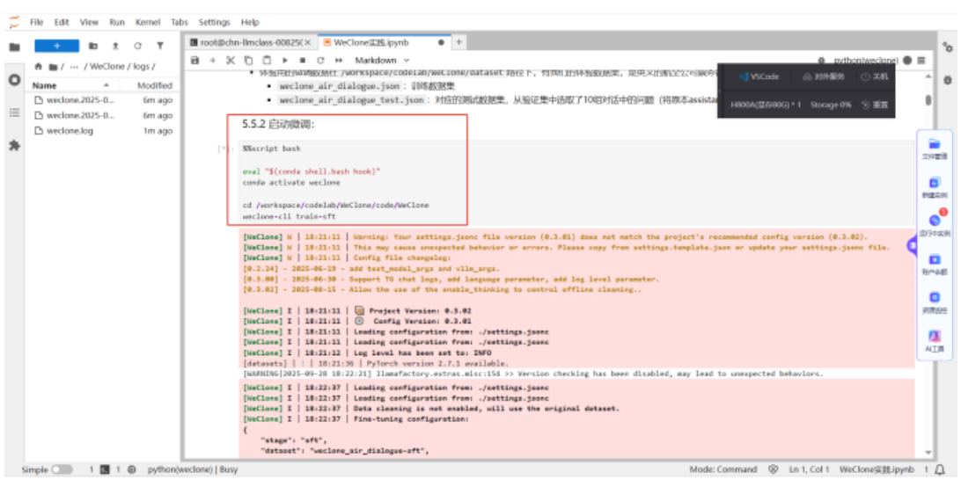Save the notebook with the toolbar save icon
This screenshot has width=961, height=487.
(194, 61)
